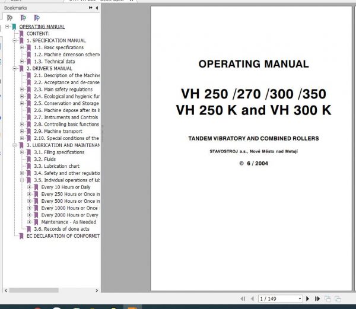The image size is (356, 309).
Task: Go to 2.2. Acceptance and de-conservation bookmark
Action: coord(66,82)
